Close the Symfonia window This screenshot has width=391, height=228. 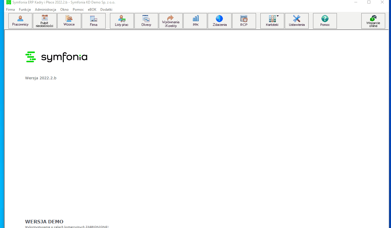382,2
